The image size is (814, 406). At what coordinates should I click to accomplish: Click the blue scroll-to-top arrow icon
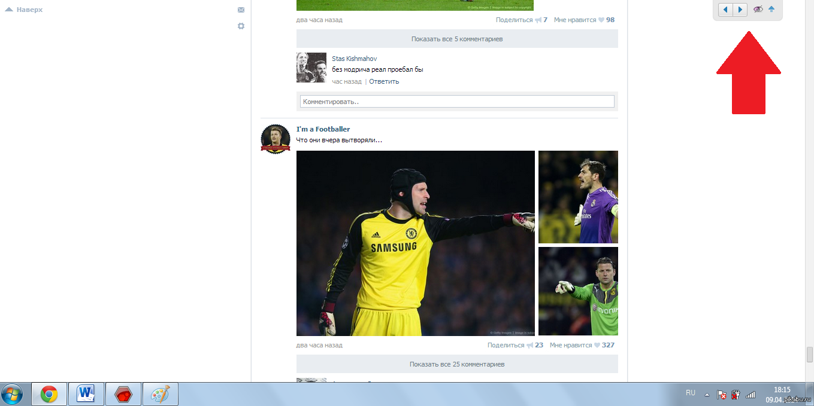pos(771,10)
